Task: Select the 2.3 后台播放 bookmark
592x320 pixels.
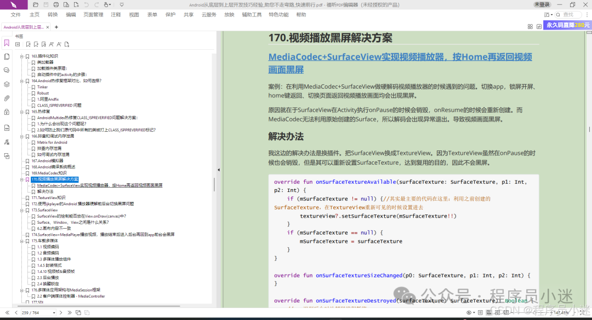Action: tap(48, 277)
